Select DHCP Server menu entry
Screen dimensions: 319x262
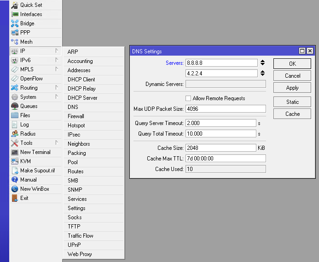click(93, 98)
